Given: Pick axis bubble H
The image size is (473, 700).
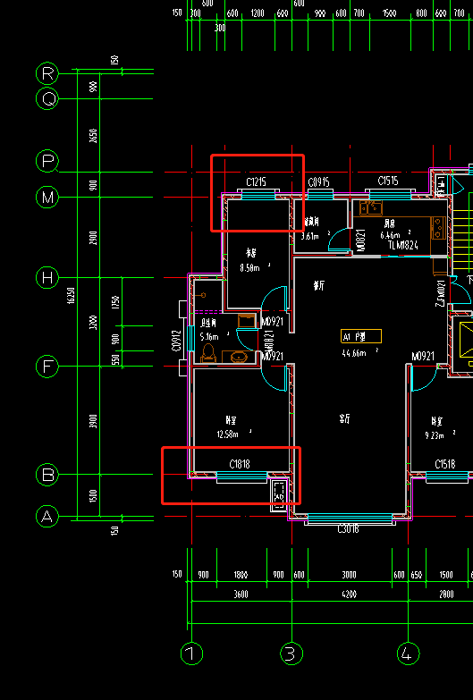Looking at the screenshot, I should pos(47,278).
